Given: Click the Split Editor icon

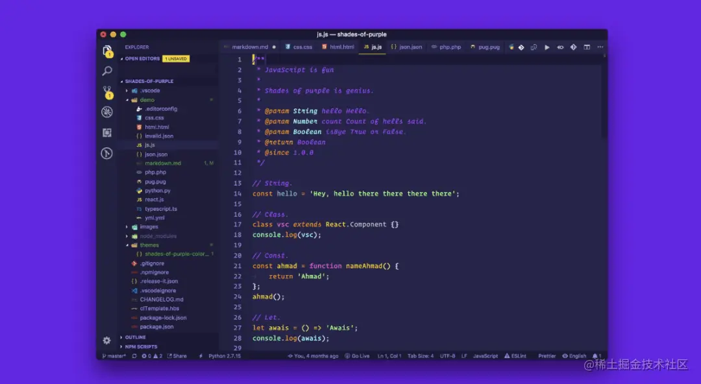Looking at the screenshot, I should pos(587,47).
